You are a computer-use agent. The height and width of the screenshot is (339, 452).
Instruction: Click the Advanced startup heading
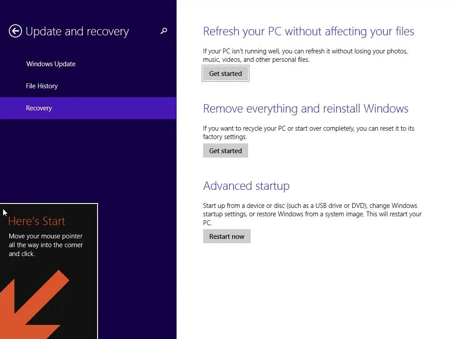point(246,186)
